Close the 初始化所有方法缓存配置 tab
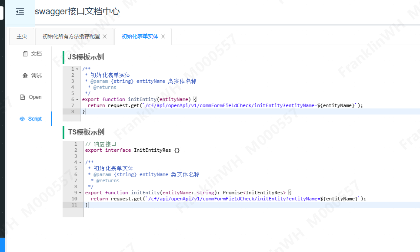 tap(105, 36)
